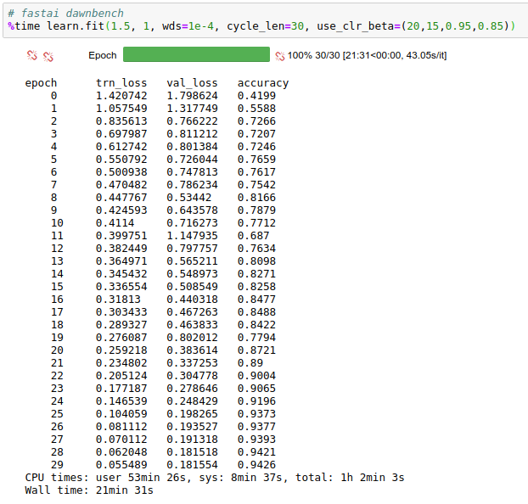Click accuracy value 0.7542

256,185
